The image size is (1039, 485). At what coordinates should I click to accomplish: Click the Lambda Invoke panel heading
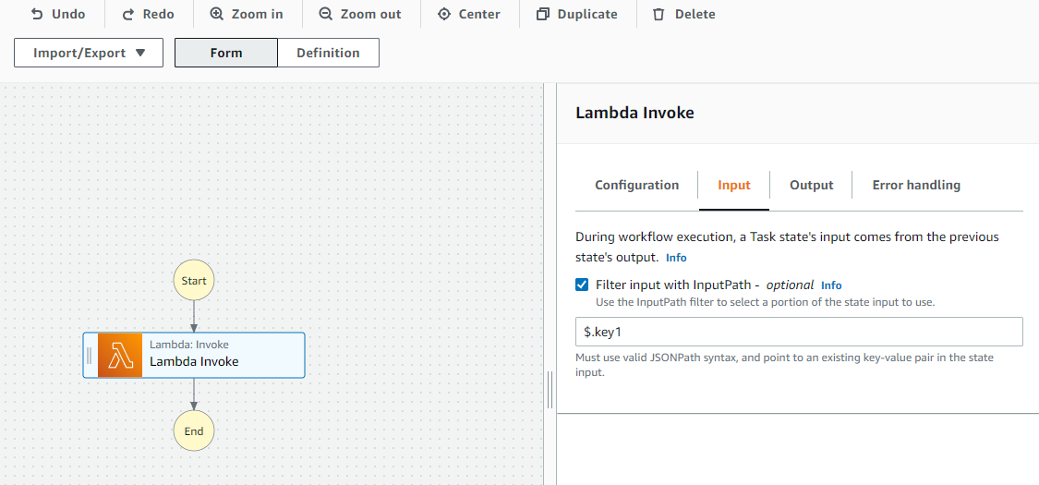[634, 113]
